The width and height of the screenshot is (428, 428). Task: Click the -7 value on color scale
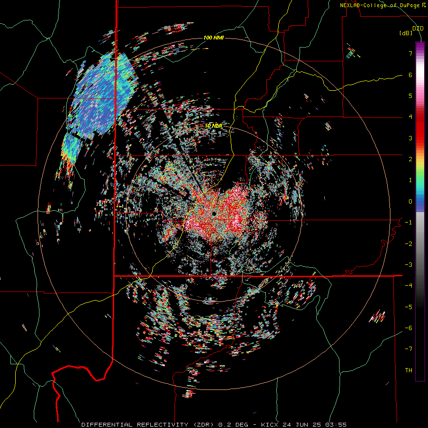tap(409, 349)
